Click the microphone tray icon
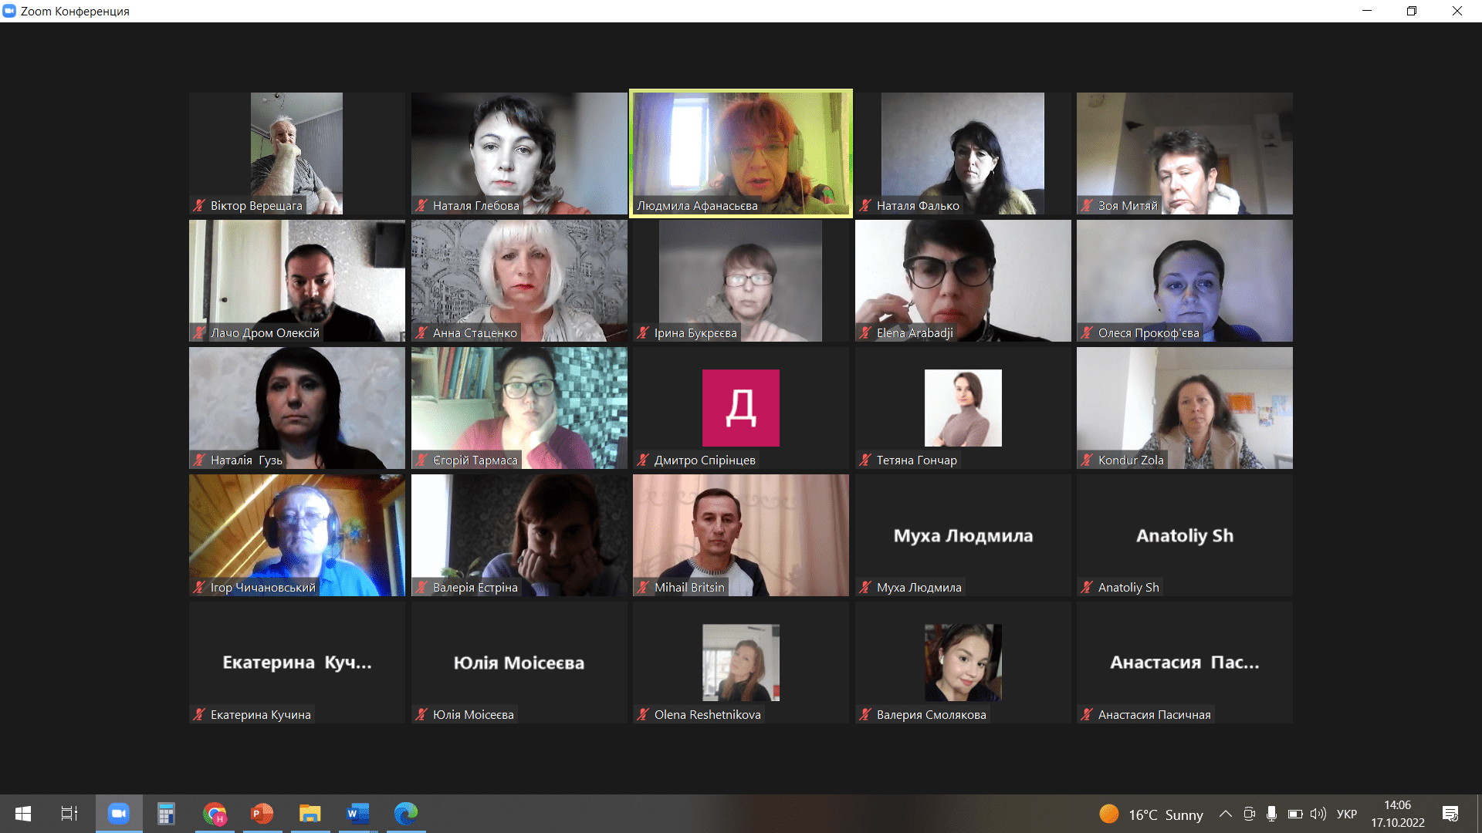The width and height of the screenshot is (1482, 833). tap(1271, 814)
